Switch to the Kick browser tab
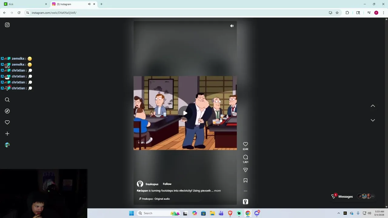Screen dimensions: 388x218 coord(24,4)
